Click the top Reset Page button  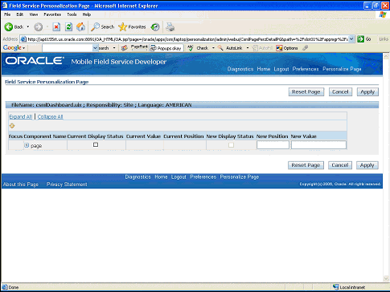306,91
